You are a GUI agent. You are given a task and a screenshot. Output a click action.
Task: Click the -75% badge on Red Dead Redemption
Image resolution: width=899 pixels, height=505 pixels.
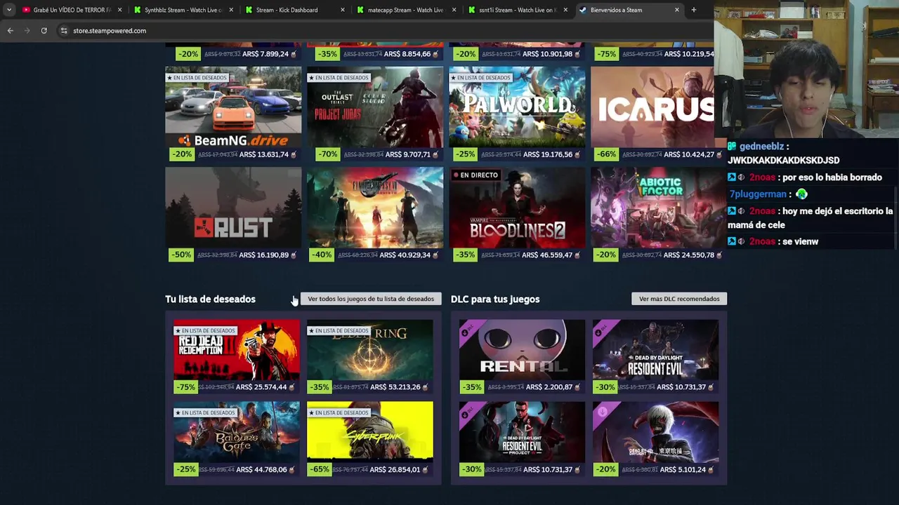point(186,387)
